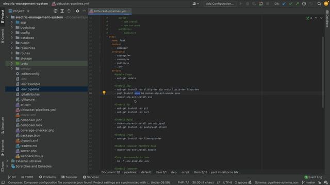Open the Structure tool window stripe button
This screenshot has height=185, width=330.
point(3,125)
